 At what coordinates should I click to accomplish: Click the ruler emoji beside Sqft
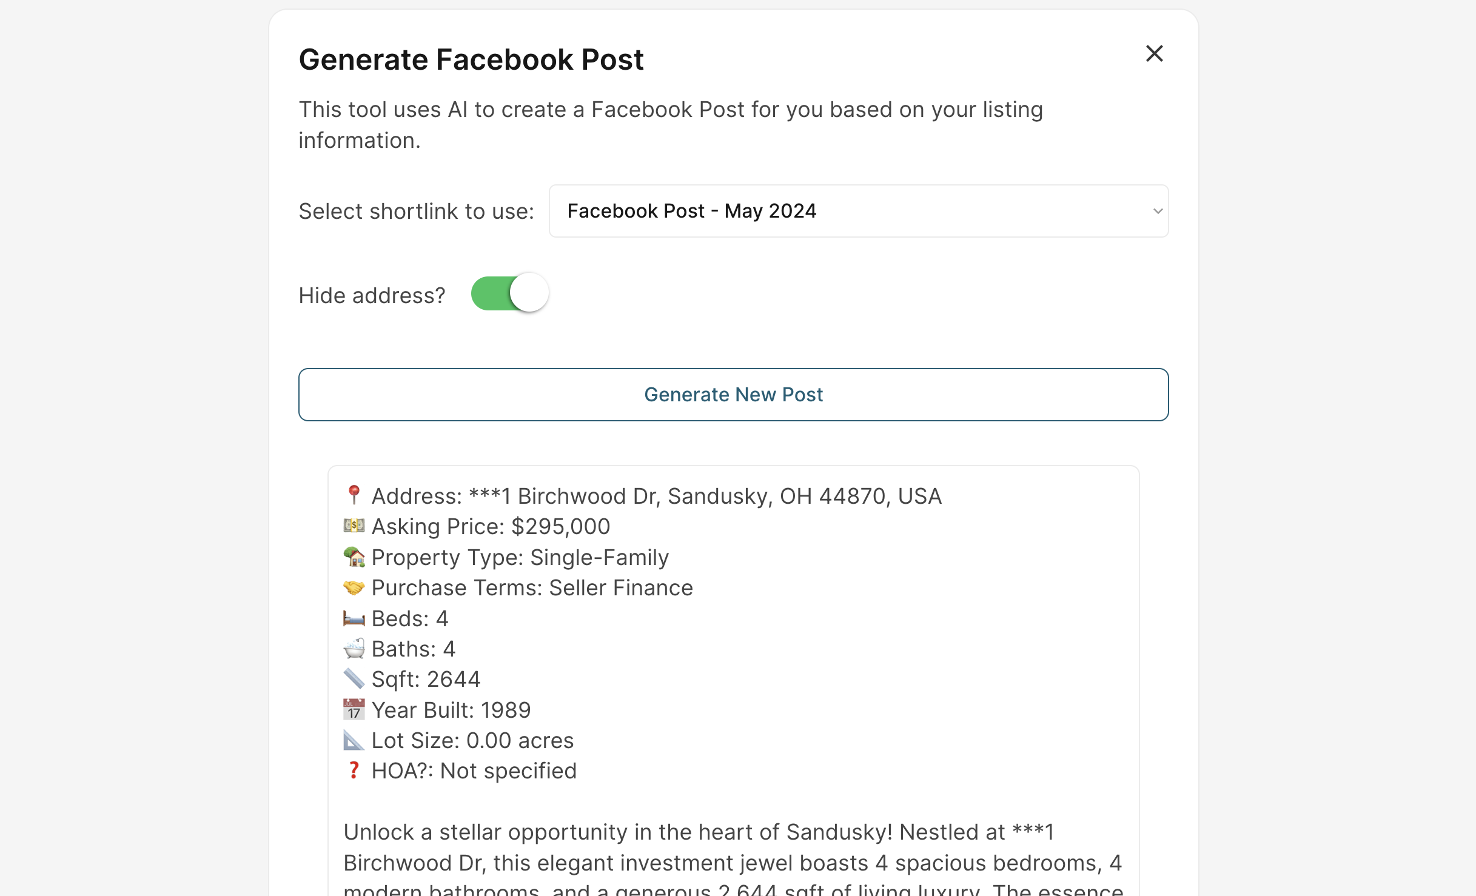coord(354,679)
